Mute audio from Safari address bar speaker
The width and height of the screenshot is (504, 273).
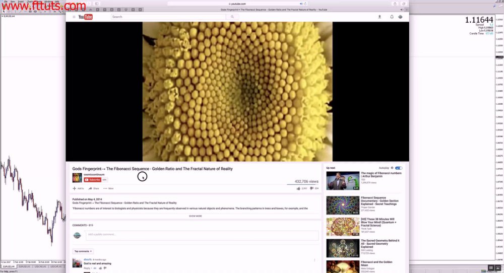click(301, 4)
